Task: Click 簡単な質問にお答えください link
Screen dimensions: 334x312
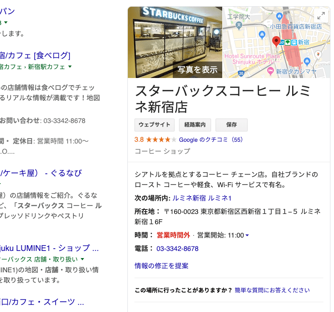Action: click(x=272, y=290)
